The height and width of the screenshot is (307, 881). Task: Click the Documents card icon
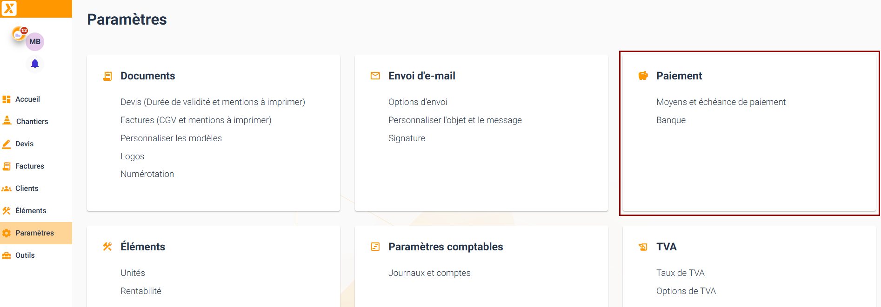pyautogui.click(x=107, y=76)
